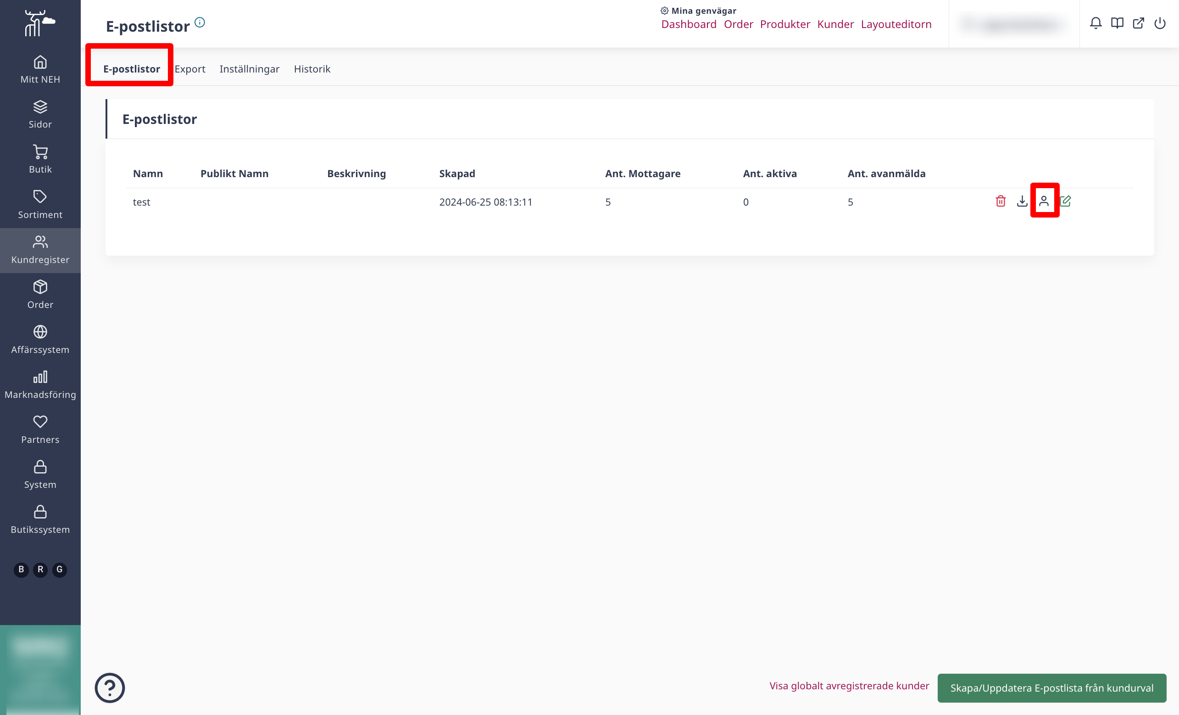Open the documentation book icon

pyautogui.click(x=1117, y=23)
